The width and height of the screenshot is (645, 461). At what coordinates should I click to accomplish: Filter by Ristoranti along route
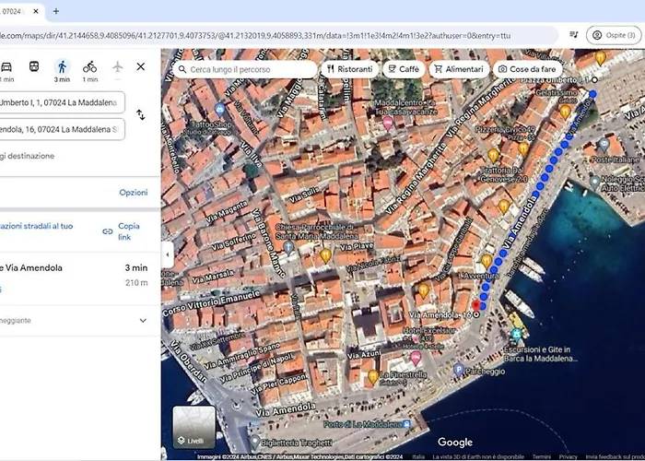click(x=349, y=69)
